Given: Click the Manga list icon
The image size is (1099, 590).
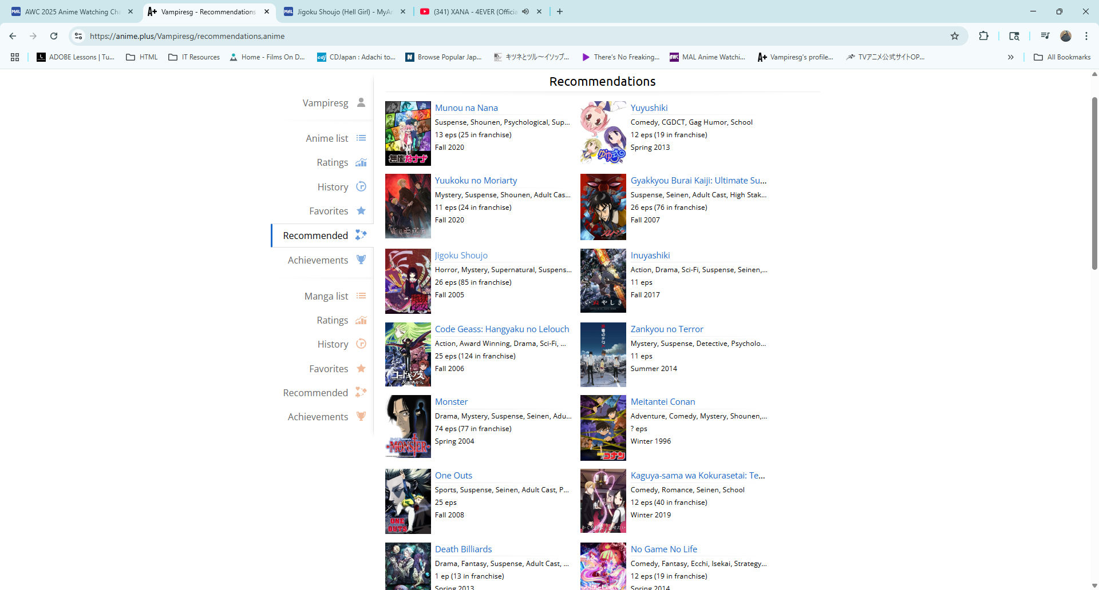Looking at the screenshot, I should (361, 296).
